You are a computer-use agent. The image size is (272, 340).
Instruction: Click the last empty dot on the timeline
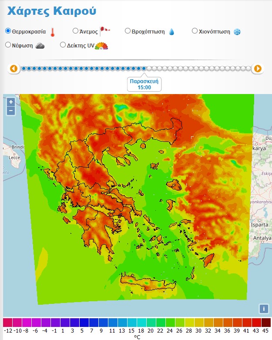(248, 68)
